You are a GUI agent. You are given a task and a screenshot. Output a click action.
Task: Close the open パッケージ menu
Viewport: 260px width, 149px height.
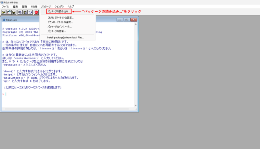click(46, 6)
